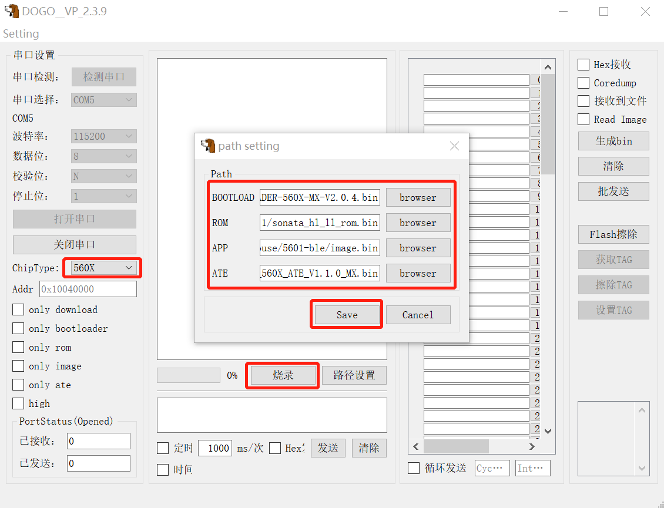Toggle the Hex send checkbox

click(275, 448)
